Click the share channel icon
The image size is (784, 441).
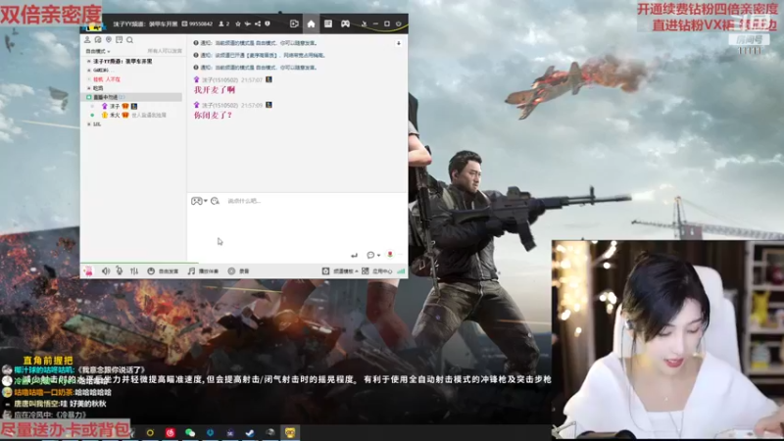tap(258, 24)
